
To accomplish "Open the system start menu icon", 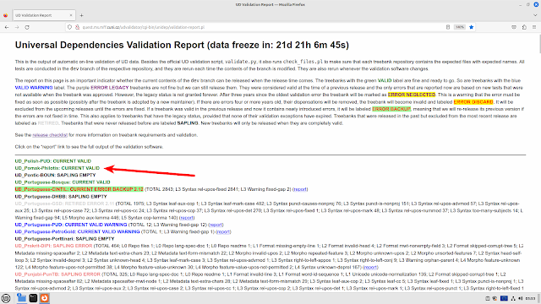I will point(6,298).
